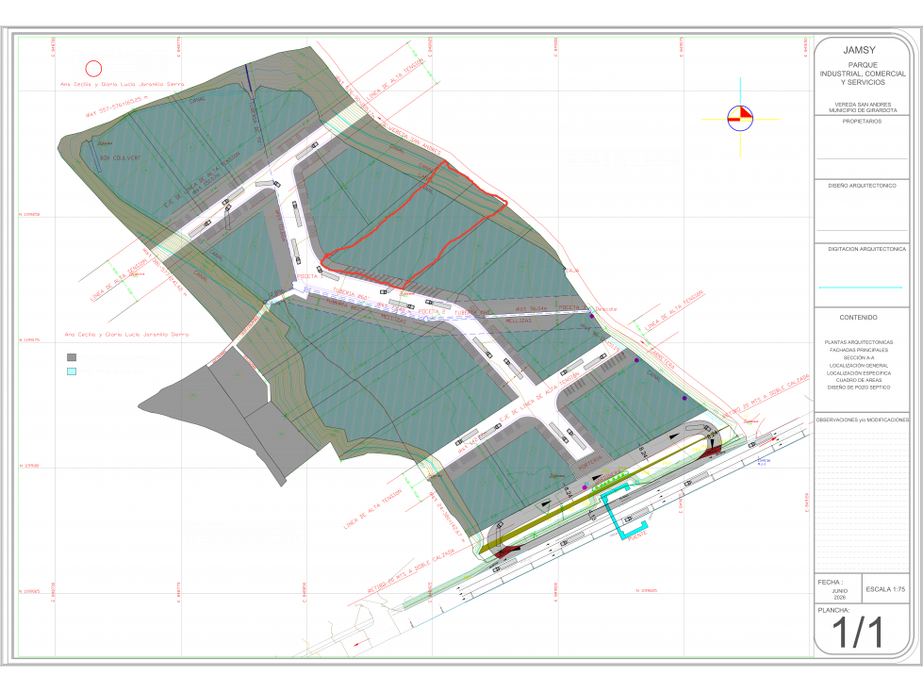923x692 pixels.
Task: Click the north arrow compass symbol
Action: [x=740, y=118]
